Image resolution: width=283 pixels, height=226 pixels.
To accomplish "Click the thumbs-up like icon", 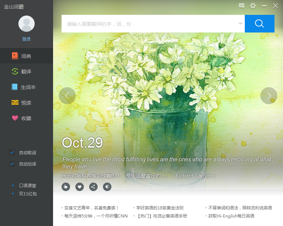I will pos(66,187).
